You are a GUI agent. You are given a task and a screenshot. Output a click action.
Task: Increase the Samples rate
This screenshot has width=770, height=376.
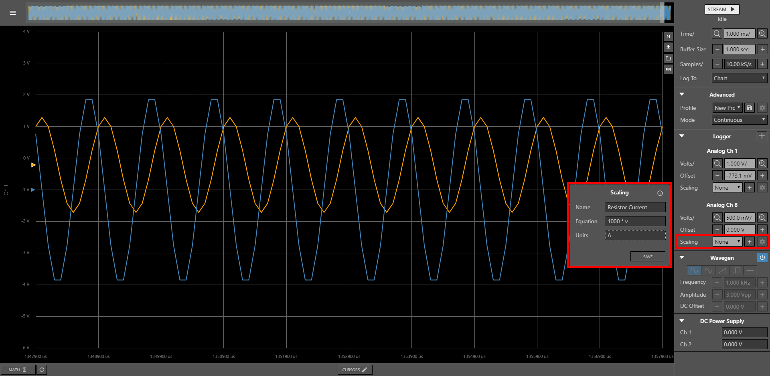click(762, 64)
